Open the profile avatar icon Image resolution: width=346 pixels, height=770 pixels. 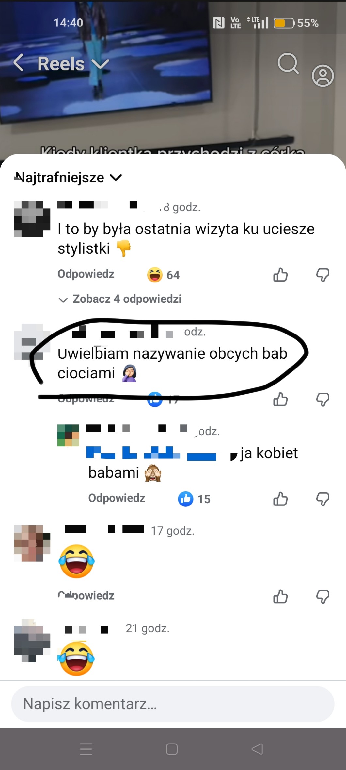(x=323, y=76)
